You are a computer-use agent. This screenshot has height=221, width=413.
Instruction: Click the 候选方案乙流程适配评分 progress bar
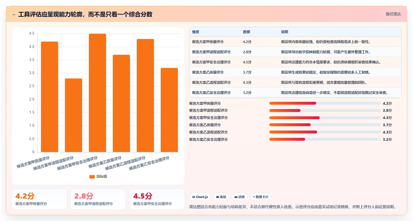325,132
